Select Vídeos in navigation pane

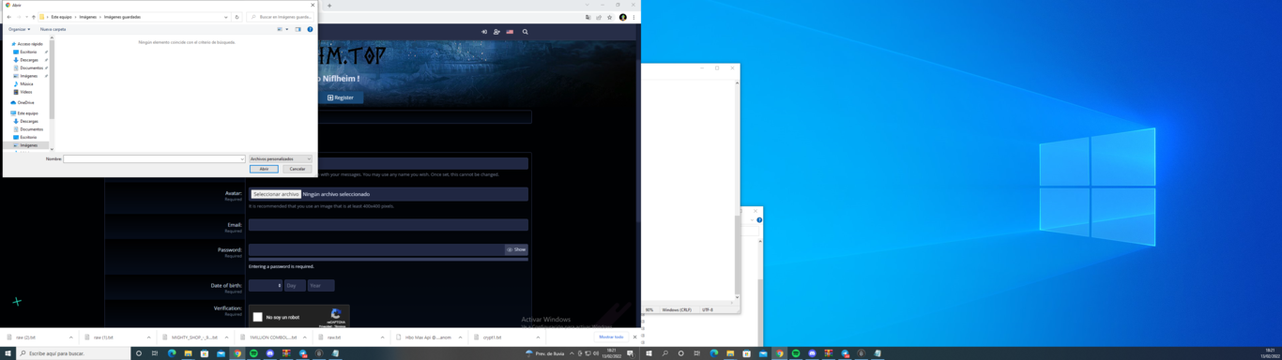[x=26, y=92]
